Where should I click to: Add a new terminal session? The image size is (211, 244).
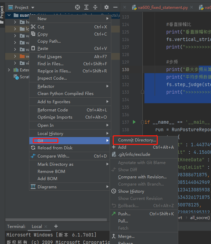tap(56, 226)
